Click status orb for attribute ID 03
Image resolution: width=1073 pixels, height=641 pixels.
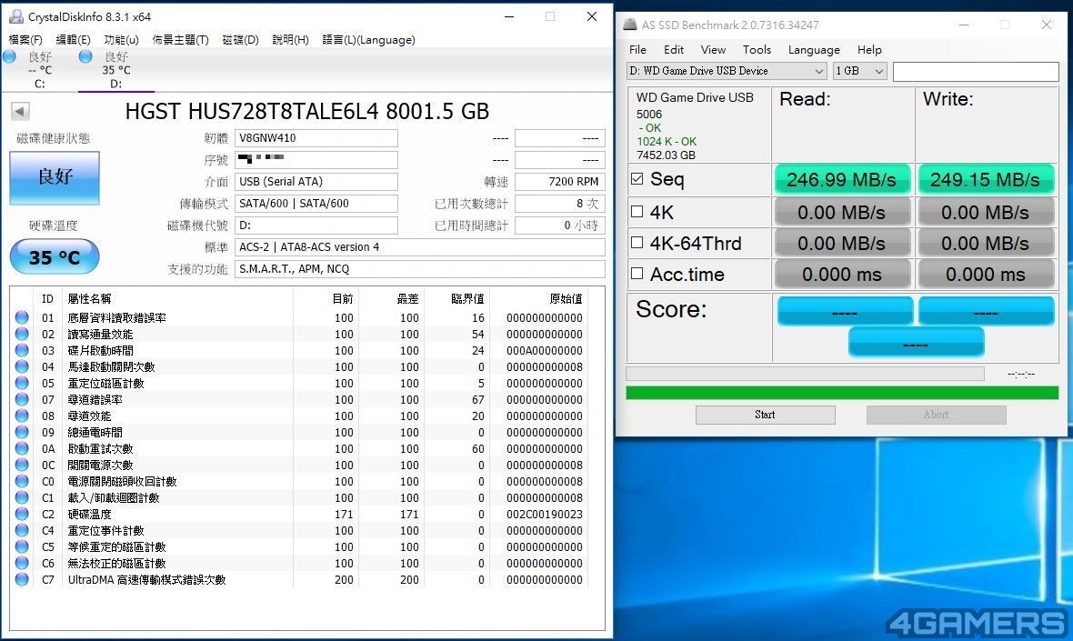pos(22,350)
